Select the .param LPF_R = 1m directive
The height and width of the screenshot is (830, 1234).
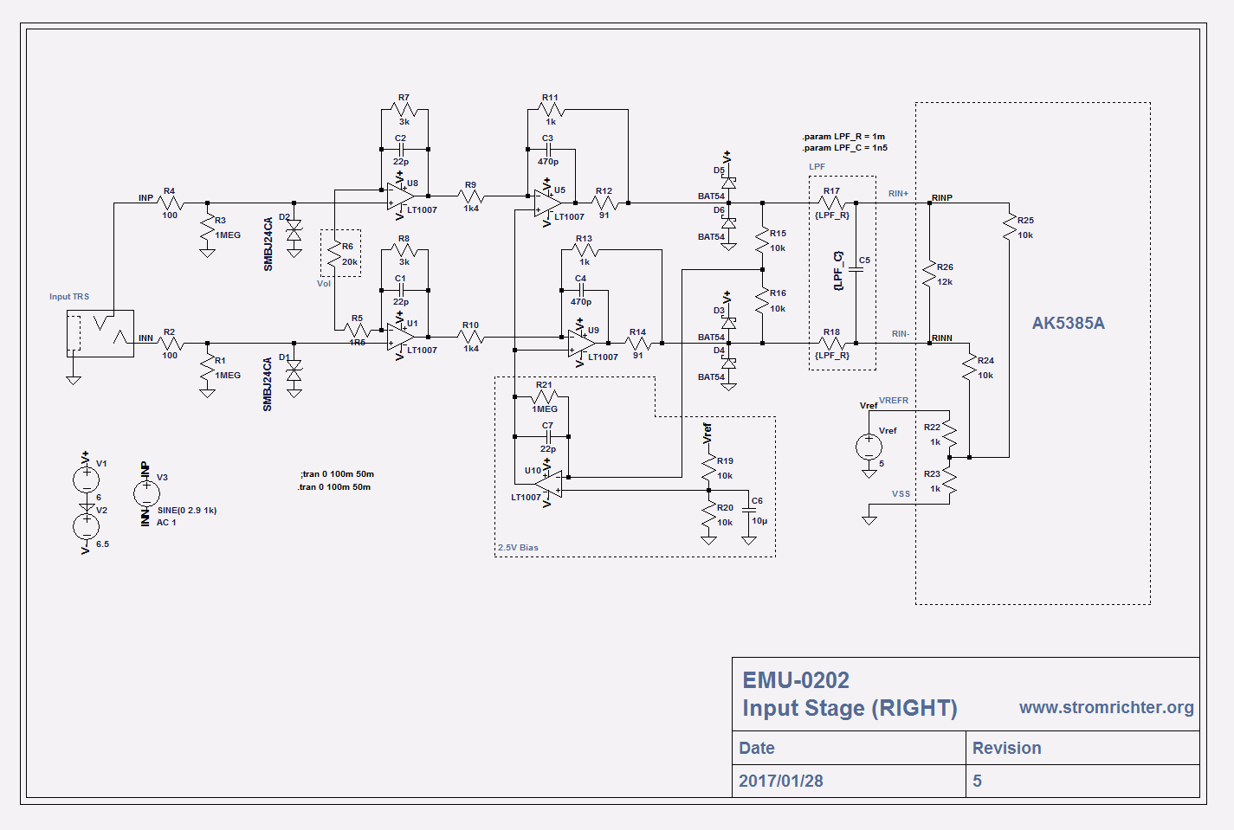click(x=843, y=137)
